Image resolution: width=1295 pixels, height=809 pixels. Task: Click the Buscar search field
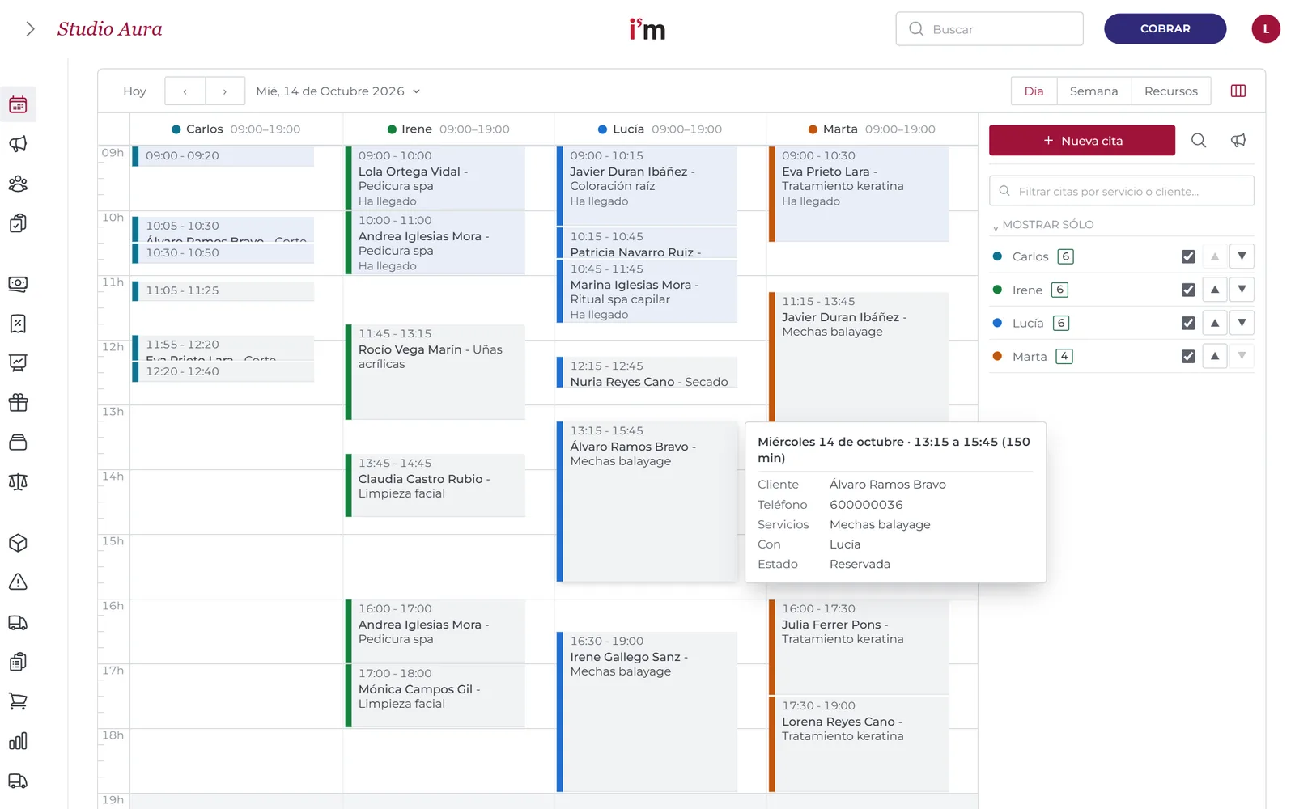tap(989, 28)
